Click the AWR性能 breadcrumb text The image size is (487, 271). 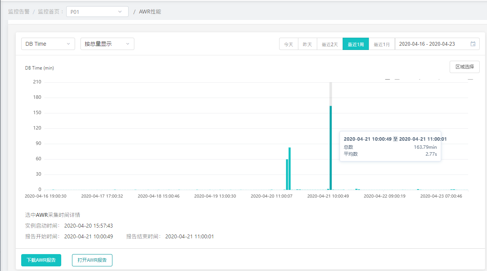(150, 12)
